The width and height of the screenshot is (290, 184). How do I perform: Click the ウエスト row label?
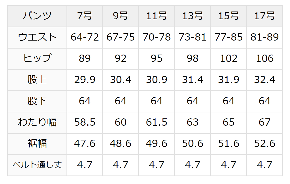37,38
